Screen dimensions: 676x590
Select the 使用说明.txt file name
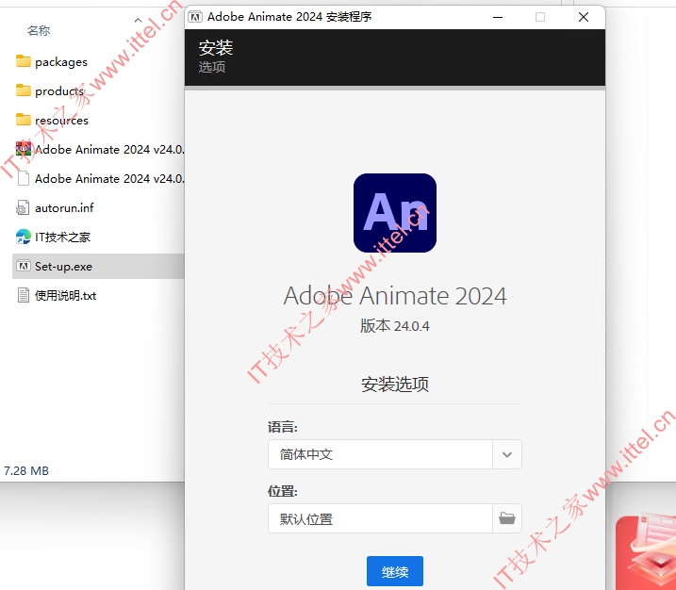(x=66, y=296)
